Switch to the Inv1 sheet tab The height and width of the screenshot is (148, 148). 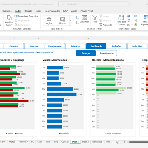(48, 142)
